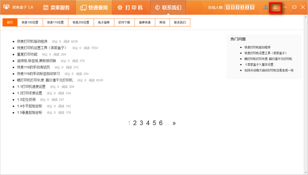Click the vertical scrollbar on the right

(306, 94)
